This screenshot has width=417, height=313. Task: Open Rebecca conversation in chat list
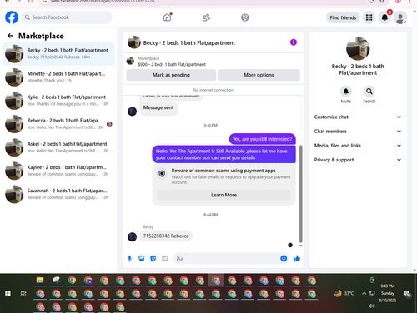point(58,124)
